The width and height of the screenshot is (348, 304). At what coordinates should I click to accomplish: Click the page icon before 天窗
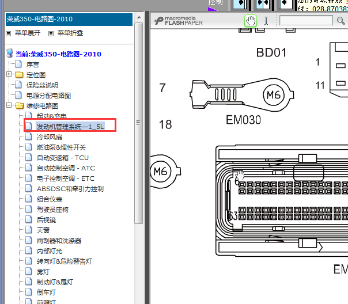coord(29,230)
